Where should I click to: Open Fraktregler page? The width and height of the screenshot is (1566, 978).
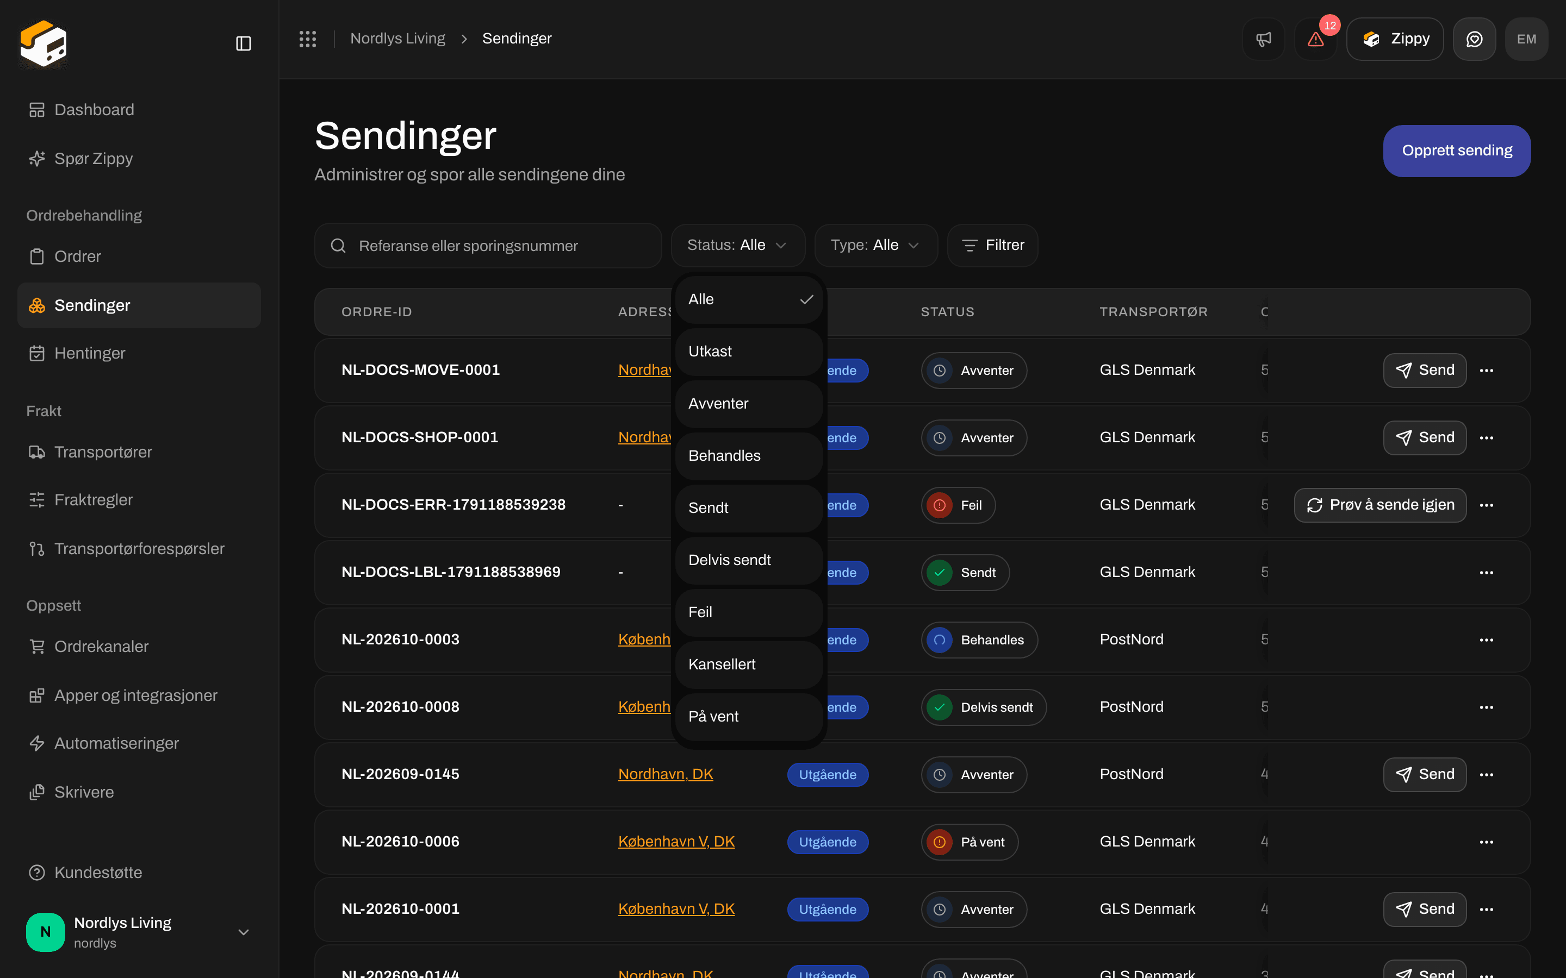click(139, 500)
